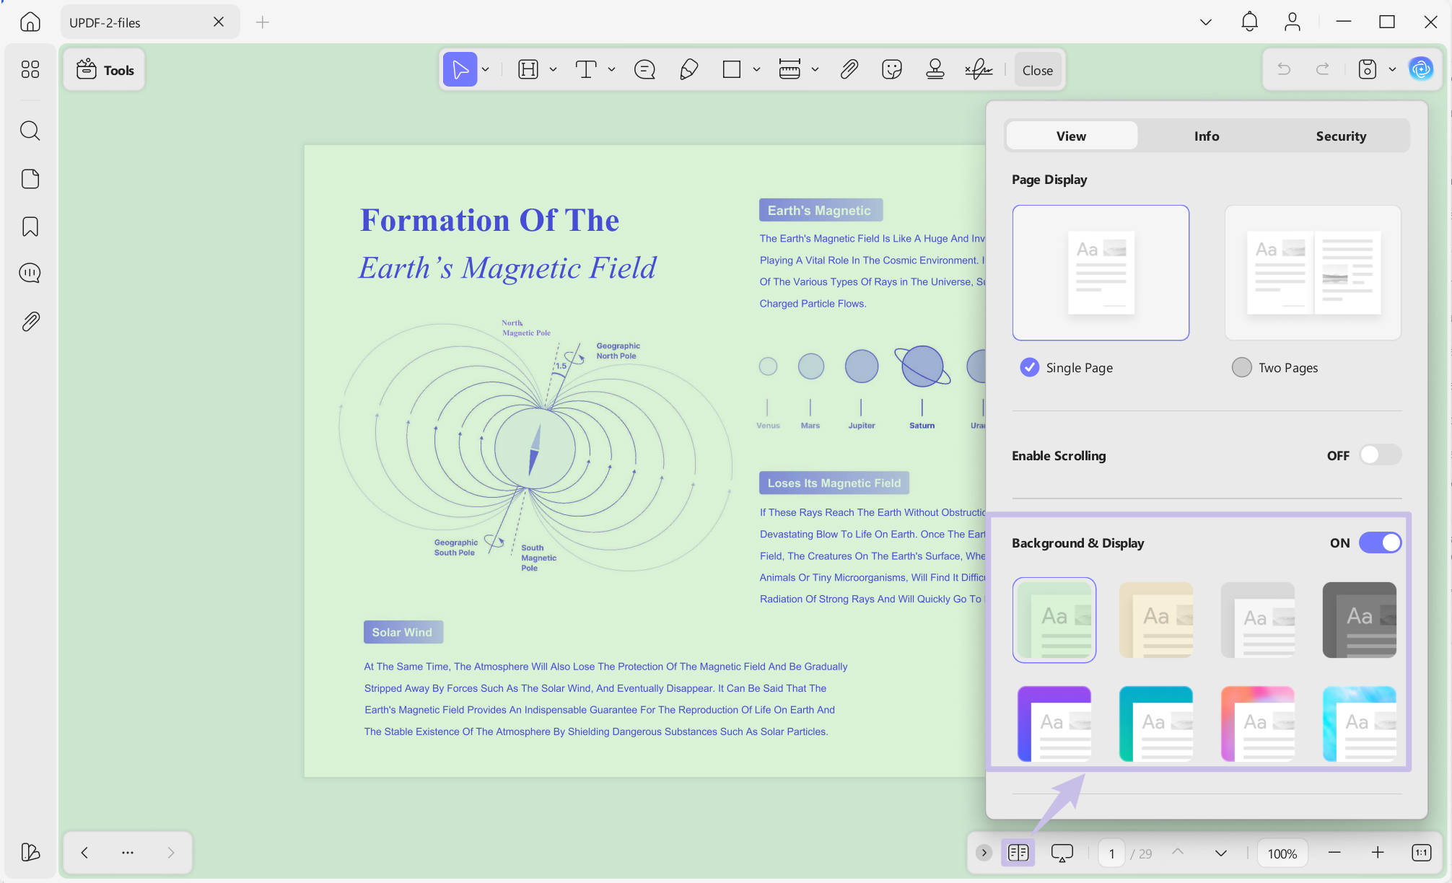Select the Two Pages radio option
Screen dimensions: 1452x883
tap(1241, 367)
